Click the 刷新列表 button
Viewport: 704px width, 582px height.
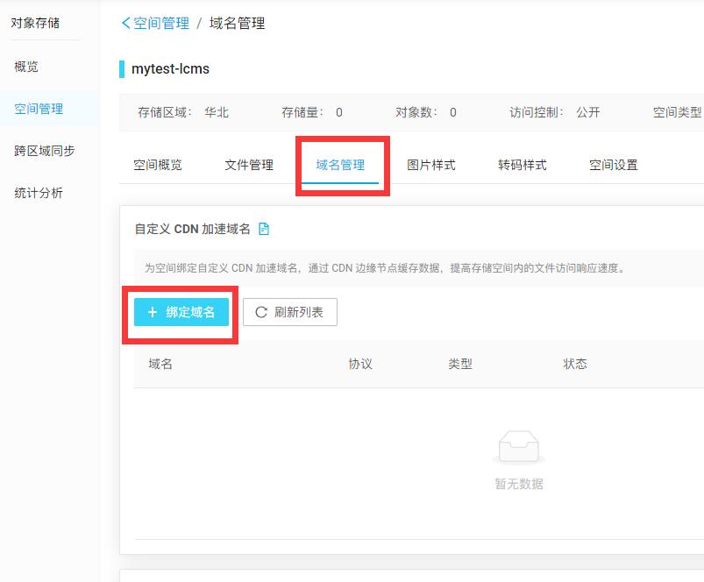[x=290, y=312]
